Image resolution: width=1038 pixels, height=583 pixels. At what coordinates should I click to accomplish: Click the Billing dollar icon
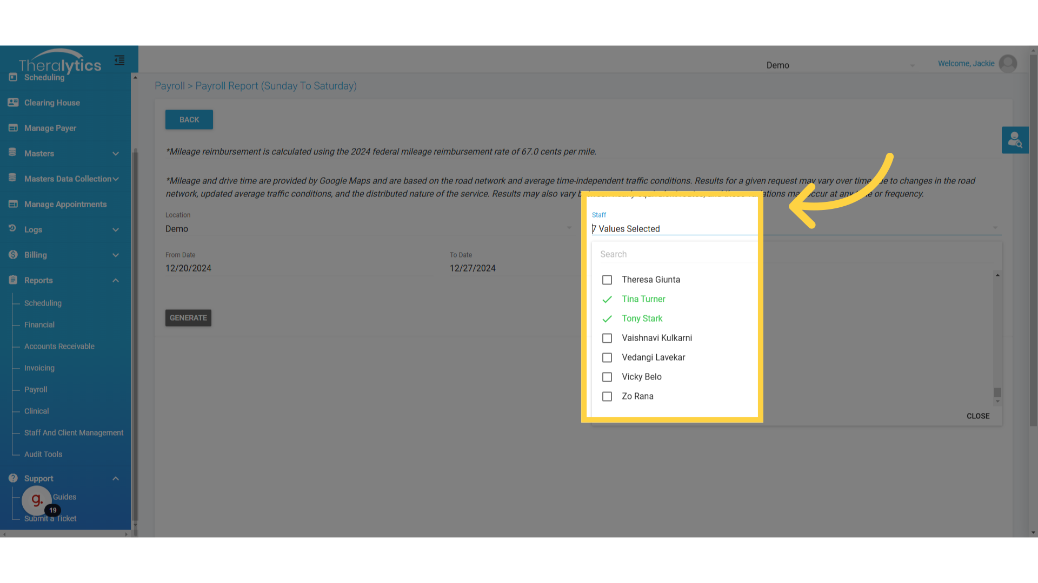[13, 255]
